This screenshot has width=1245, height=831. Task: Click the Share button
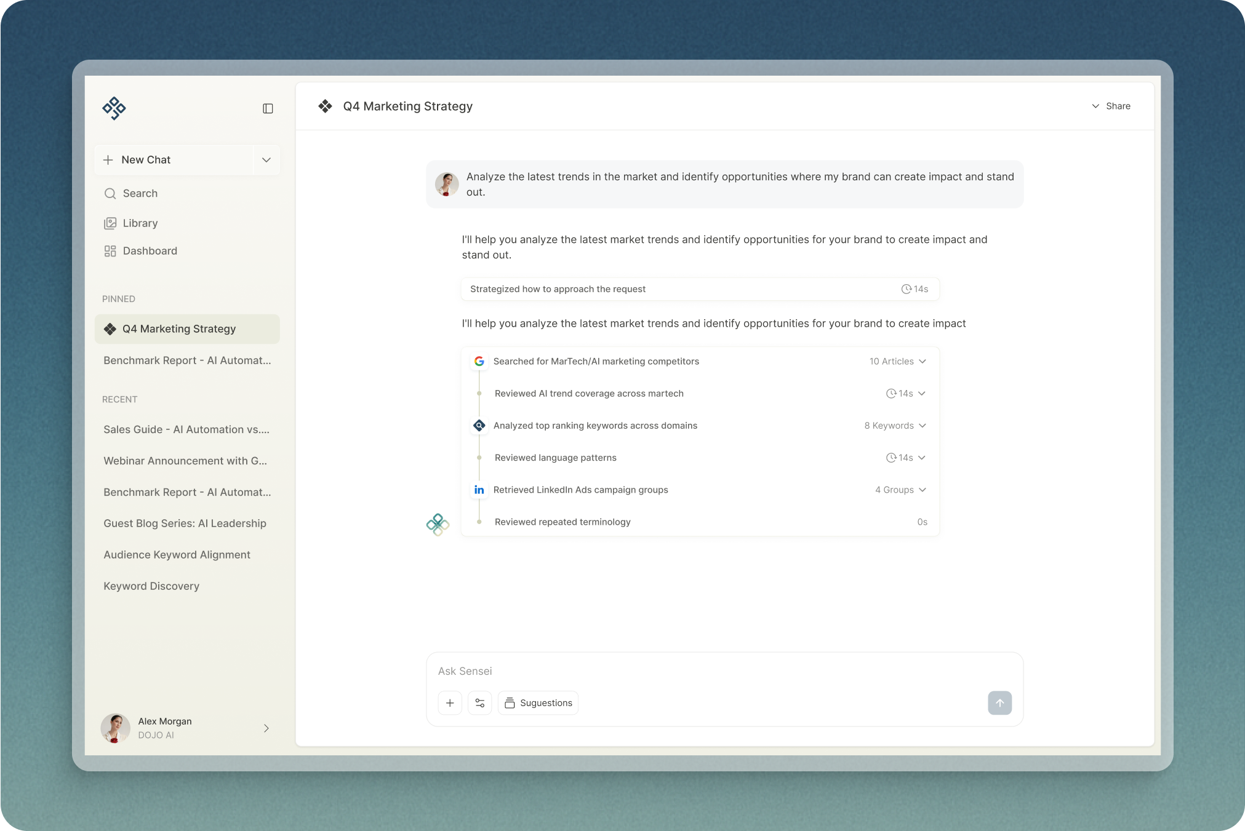pos(1111,106)
